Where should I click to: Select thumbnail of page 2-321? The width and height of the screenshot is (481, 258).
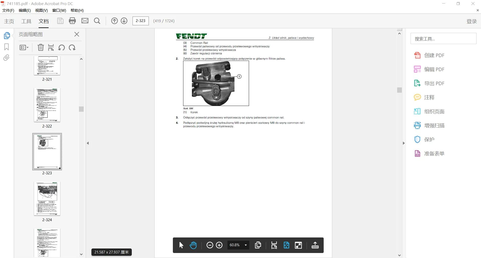click(x=47, y=66)
